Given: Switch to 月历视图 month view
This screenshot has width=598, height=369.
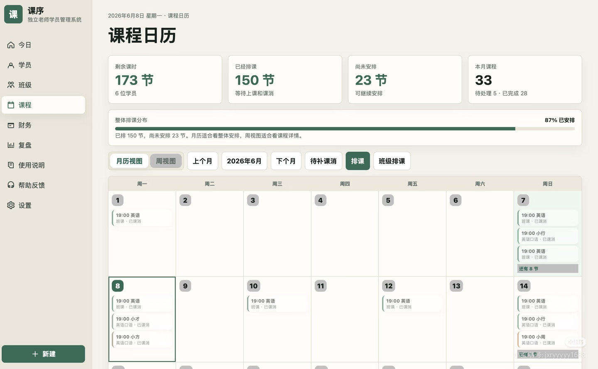Looking at the screenshot, I should (x=129, y=161).
